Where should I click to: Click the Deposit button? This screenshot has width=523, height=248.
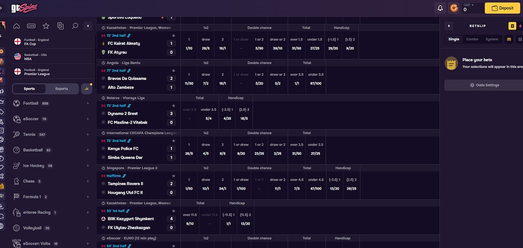[x=502, y=8]
